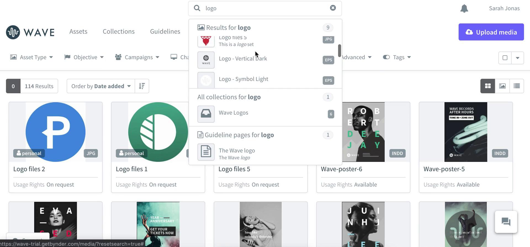This screenshot has height=247, width=530.
Task: Click the search magnifier icon
Action: point(197,8)
